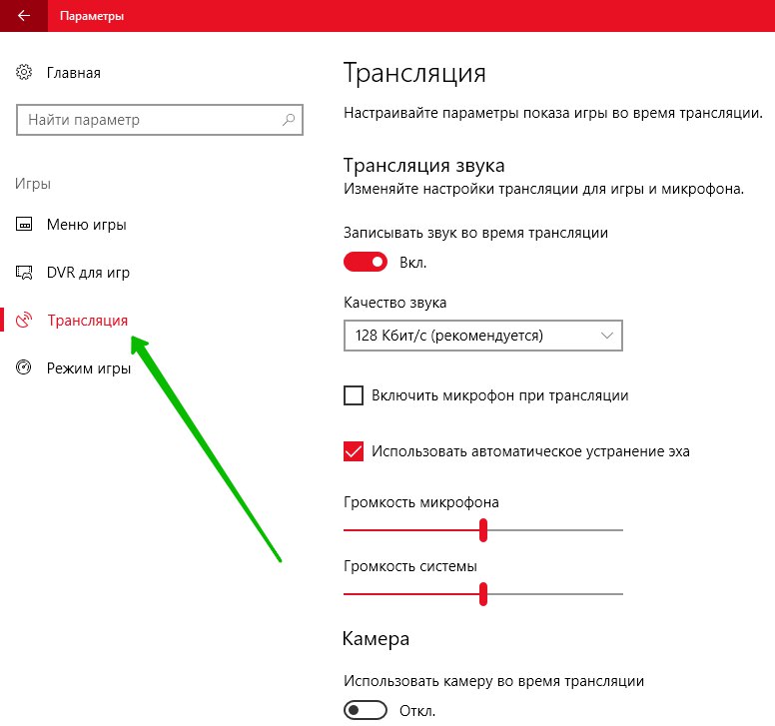775x726 pixels.
Task: Click the Откл. toggle state text
Action: 417,711
